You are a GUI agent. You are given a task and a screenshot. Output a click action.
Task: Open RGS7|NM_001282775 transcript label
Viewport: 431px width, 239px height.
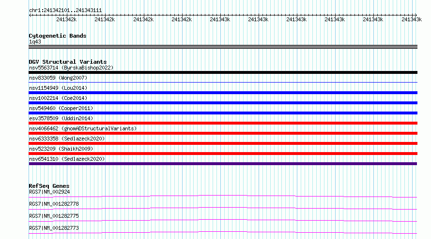point(54,216)
